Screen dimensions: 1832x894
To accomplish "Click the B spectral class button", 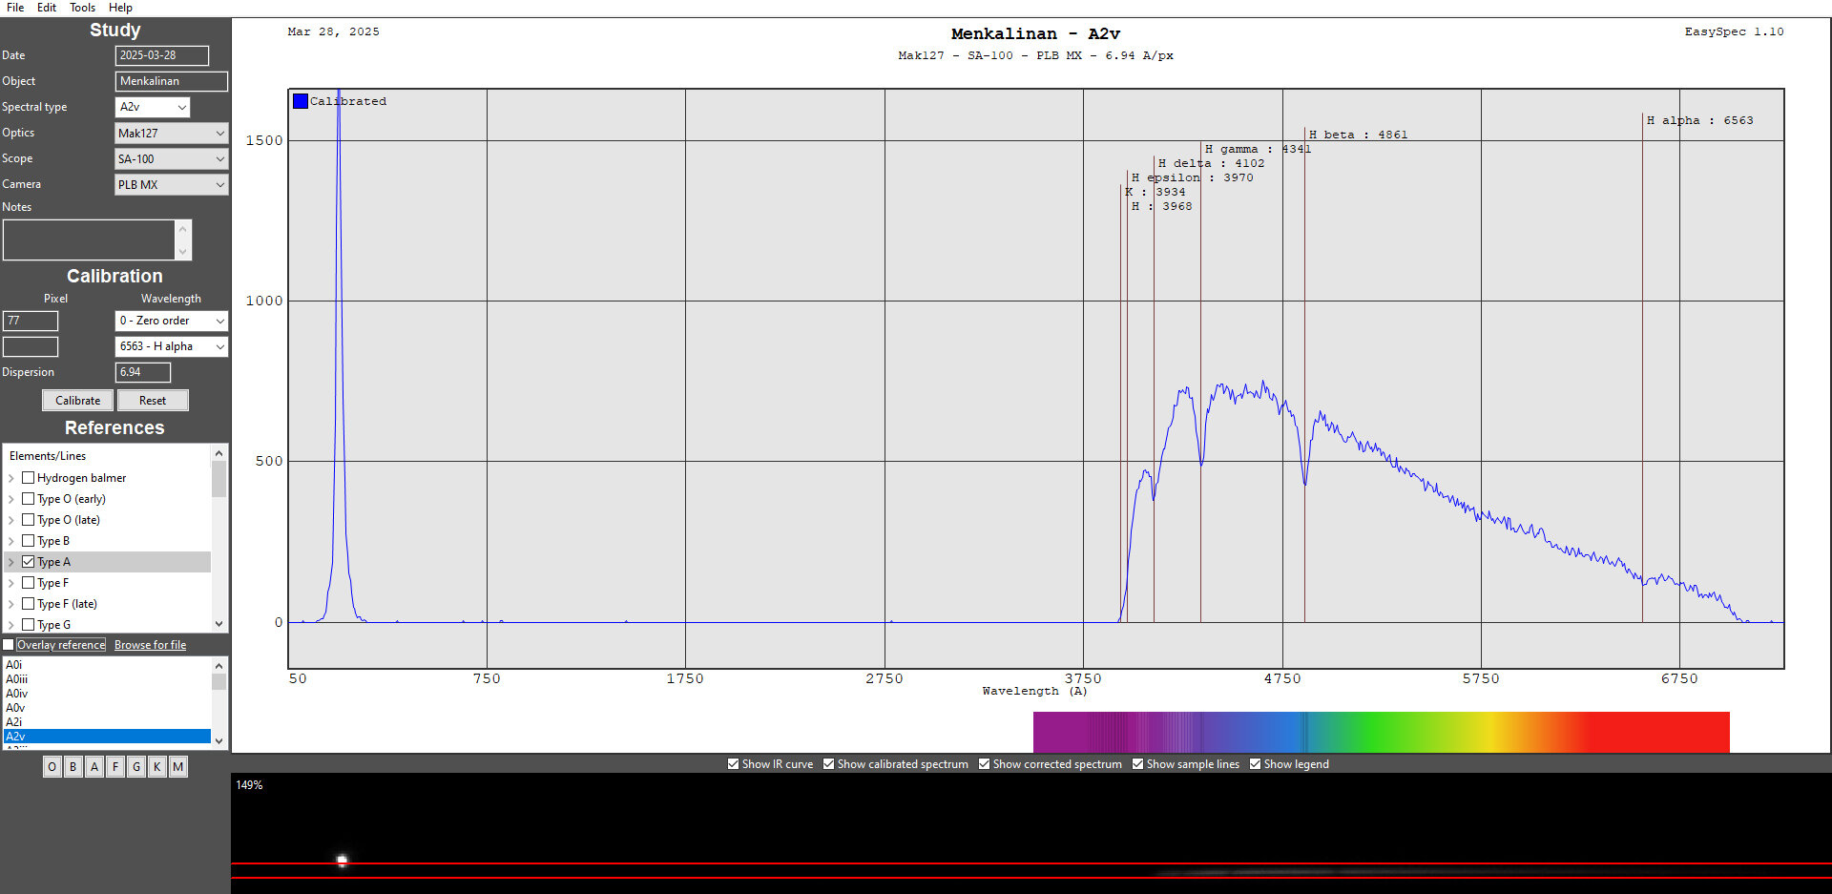I will (73, 767).
